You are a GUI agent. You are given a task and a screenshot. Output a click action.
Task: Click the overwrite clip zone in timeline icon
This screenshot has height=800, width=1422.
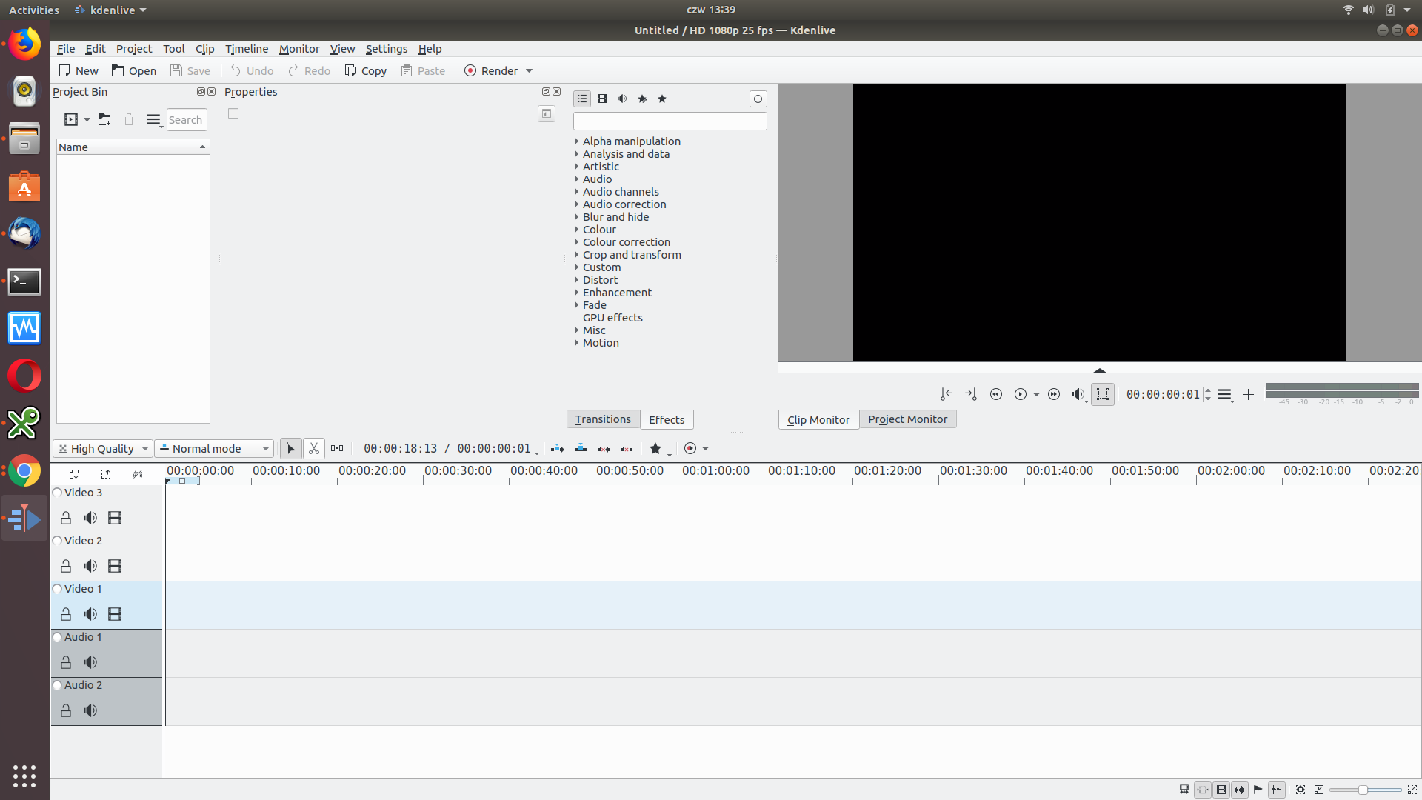581,448
